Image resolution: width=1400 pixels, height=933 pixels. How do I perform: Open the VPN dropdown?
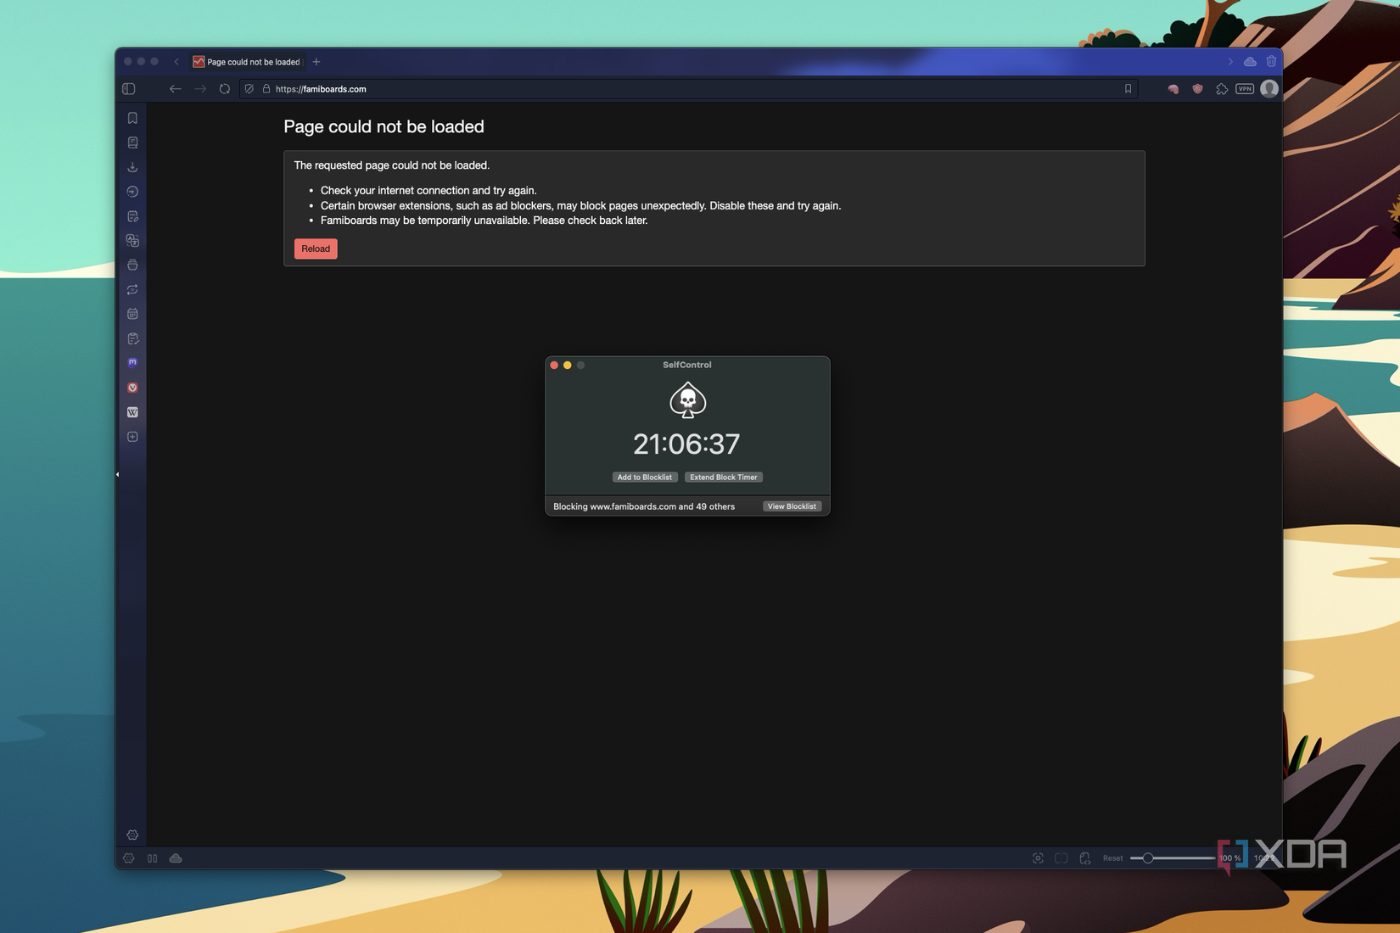point(1244,88)
